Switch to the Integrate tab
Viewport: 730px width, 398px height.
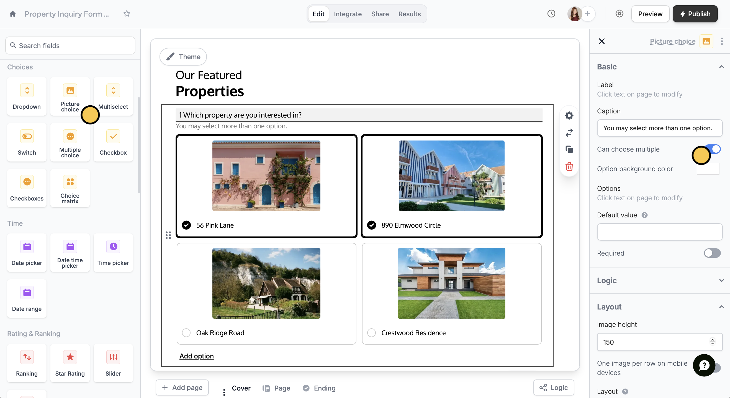[x=348, y=14]
